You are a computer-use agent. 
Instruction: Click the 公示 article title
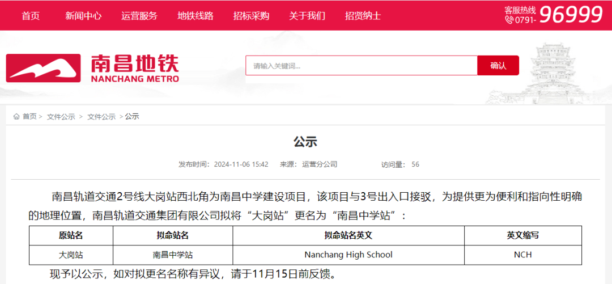tap(305, 142)
